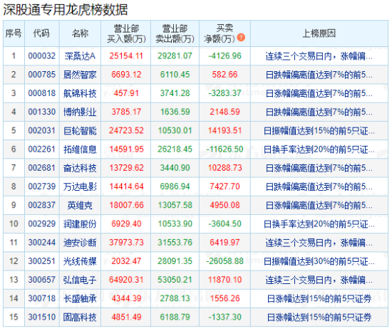Open 居然智家 stock name link
The image size is (392, 331).
coord(80,75)
